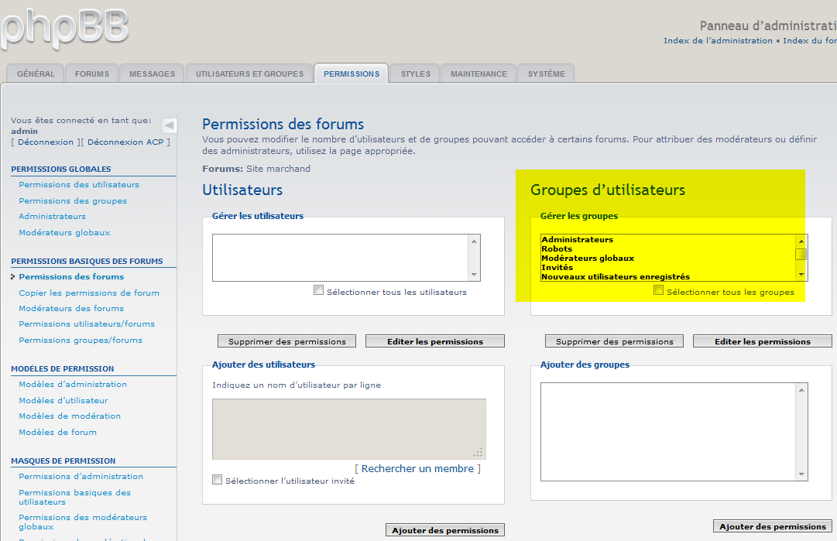This screenshot has height=541, width=837.
Task: Open Modérateurs globaux in sidebar
Action: coord(64,233)
